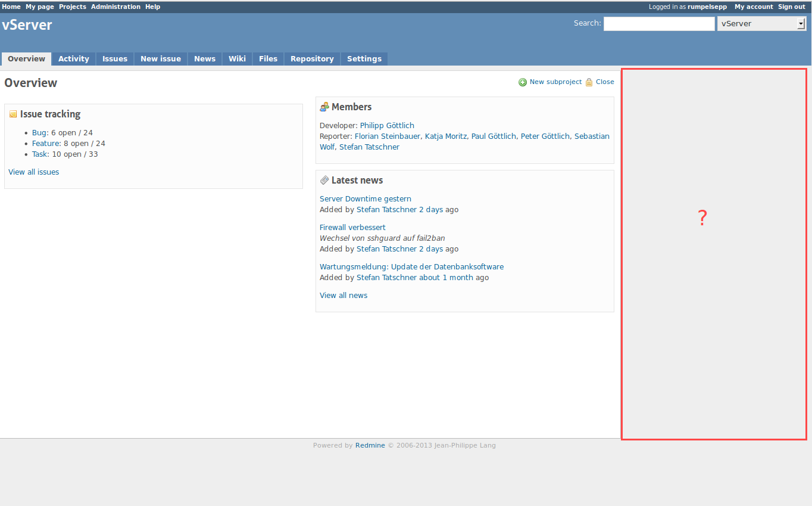
Task: Open Stefan Tatschner in Members list
Action: pos(369,147)
